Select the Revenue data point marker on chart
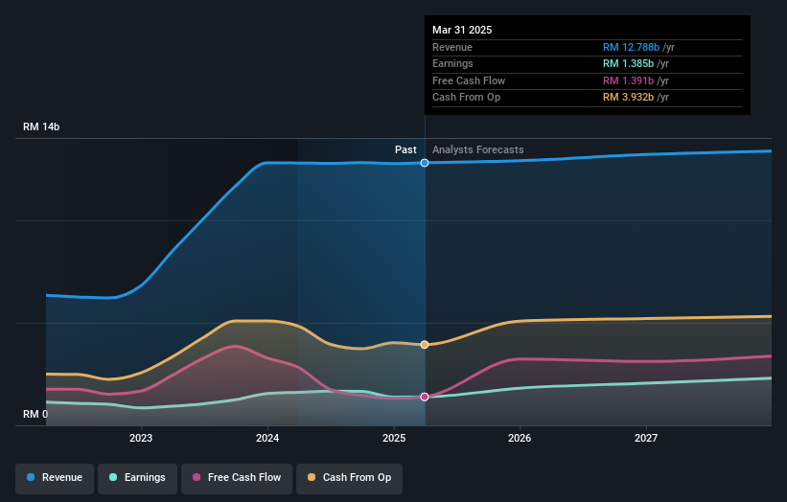This screenshot has height=502, width=787. (x=425, y=163)
